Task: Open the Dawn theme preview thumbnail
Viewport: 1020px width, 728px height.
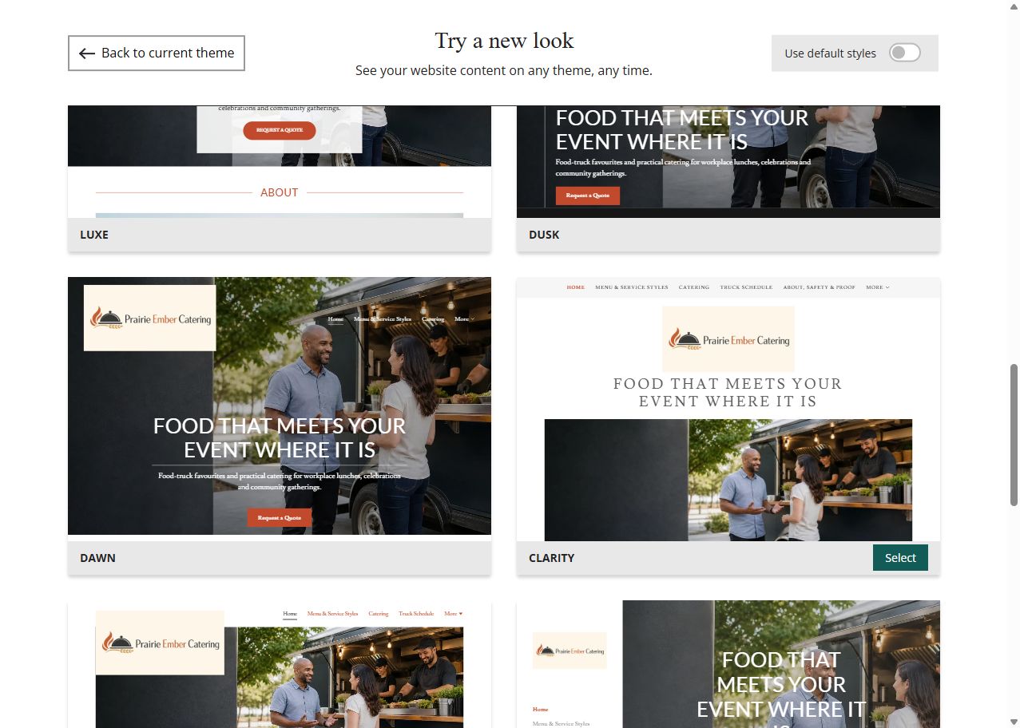Action: point(280,406)
